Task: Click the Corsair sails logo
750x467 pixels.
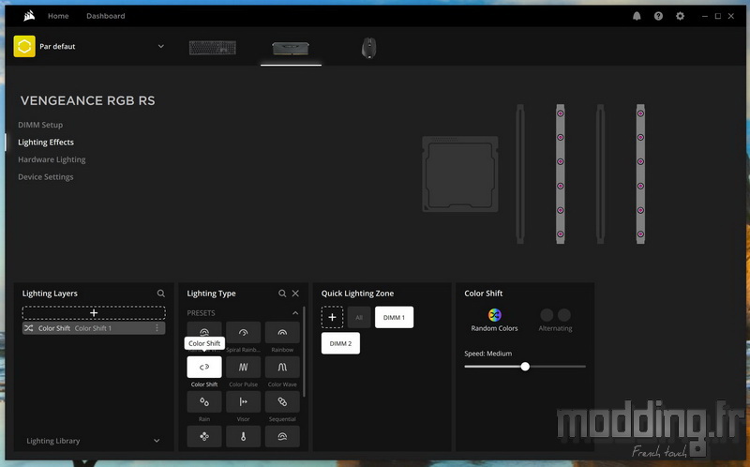Action: [29, 16]
